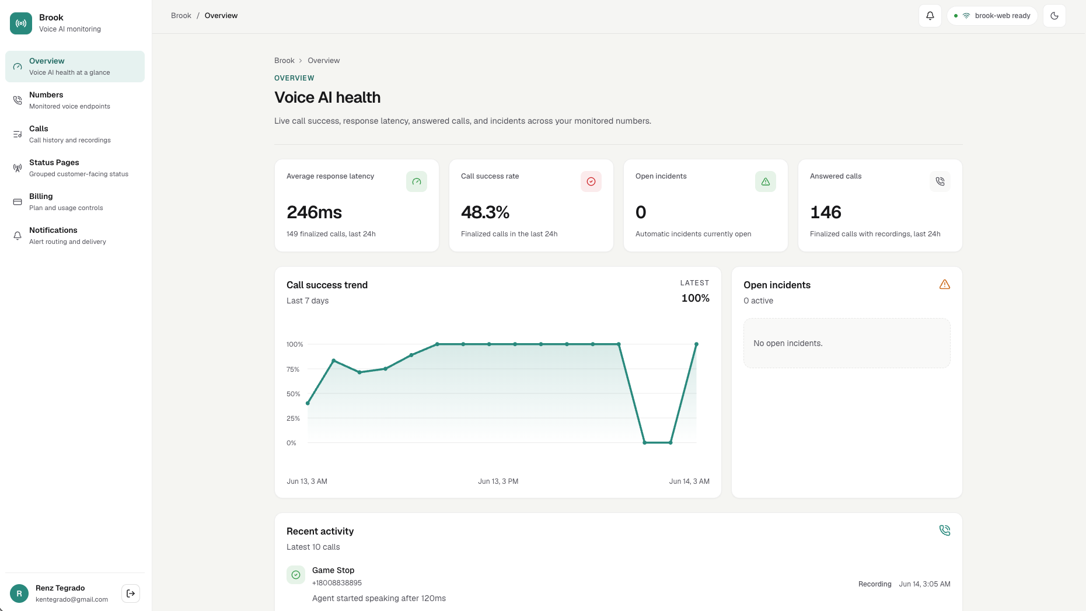
Task: Click the answered calls phone icon
Action: click(940, 181)
